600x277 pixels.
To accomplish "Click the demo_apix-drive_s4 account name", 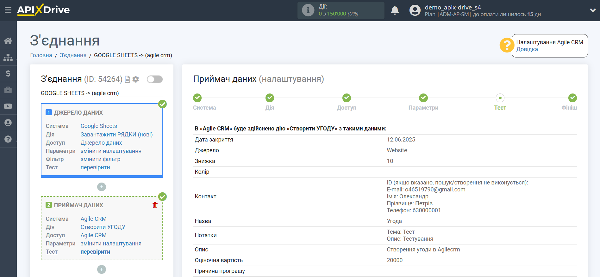I will pos(453,7).
